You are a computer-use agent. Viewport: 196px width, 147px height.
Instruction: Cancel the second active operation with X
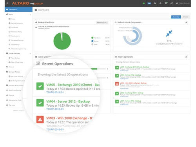107,78
